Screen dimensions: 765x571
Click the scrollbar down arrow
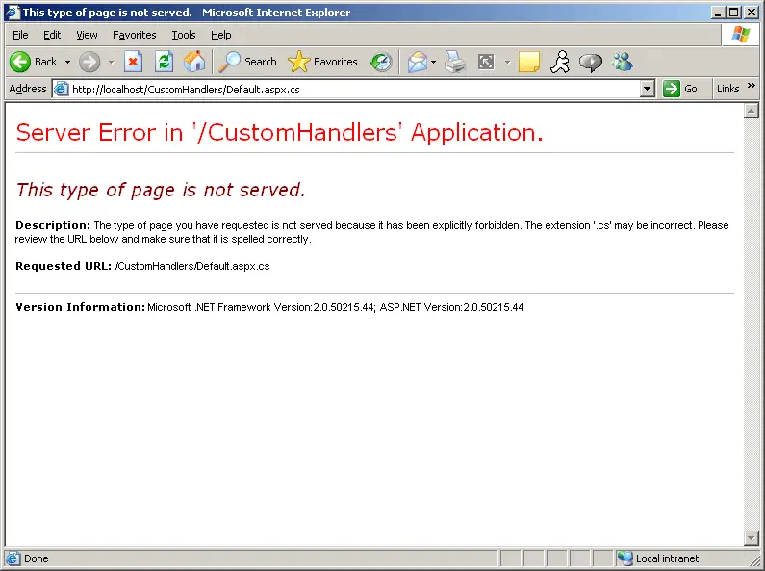pos(751,538)
